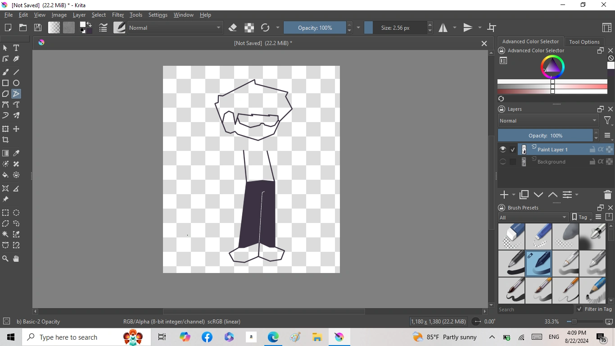Select the Freehand Brush tool

5,72
